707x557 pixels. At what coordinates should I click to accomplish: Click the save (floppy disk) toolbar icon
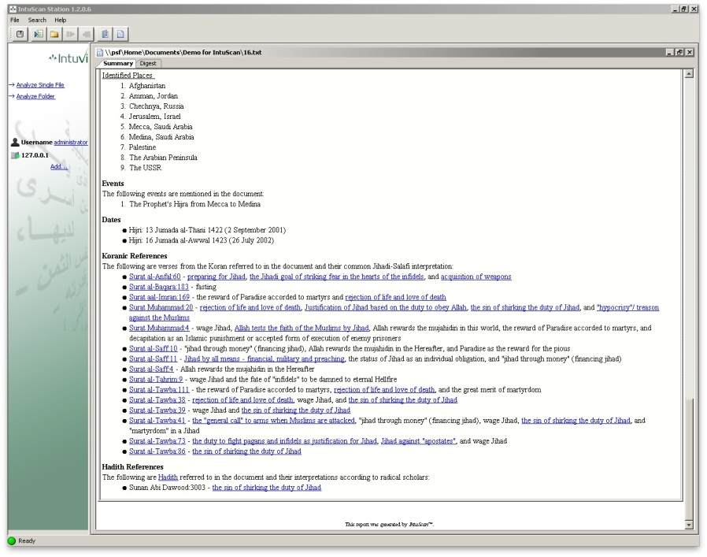tap(20, 34)
